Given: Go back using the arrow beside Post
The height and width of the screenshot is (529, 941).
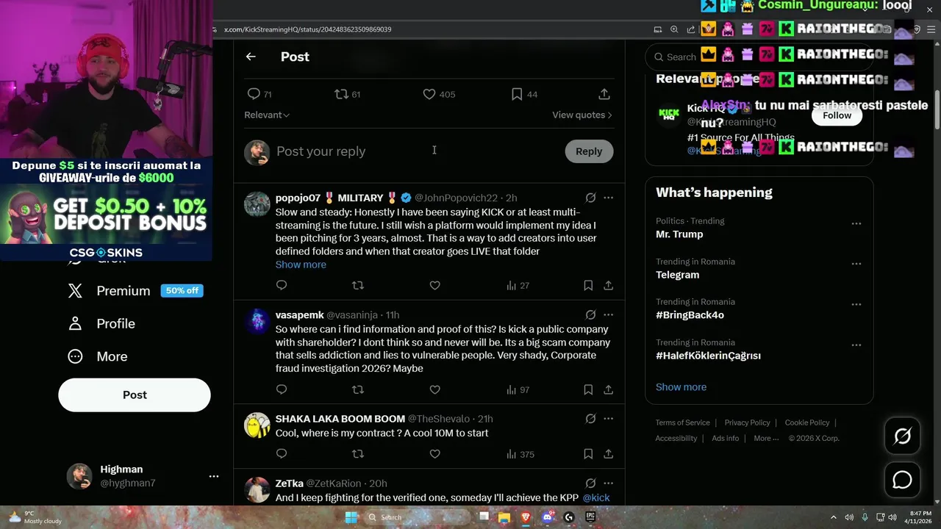Looking at the screenshot, I should 251,57.
